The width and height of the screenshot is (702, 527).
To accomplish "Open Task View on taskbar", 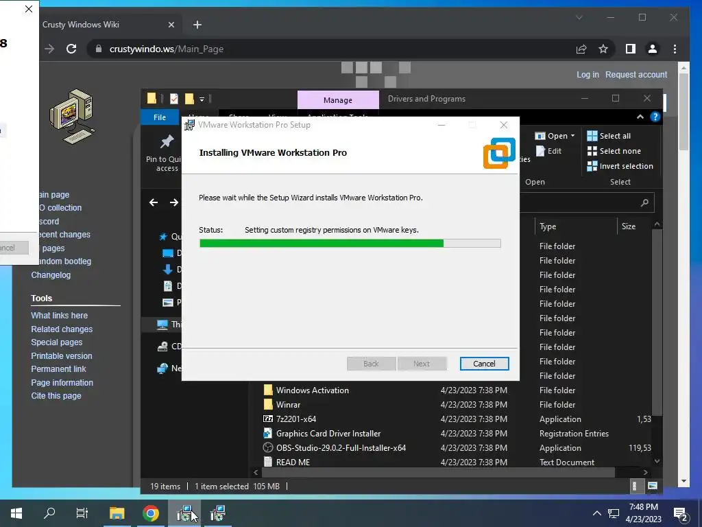I will point(82,513).
